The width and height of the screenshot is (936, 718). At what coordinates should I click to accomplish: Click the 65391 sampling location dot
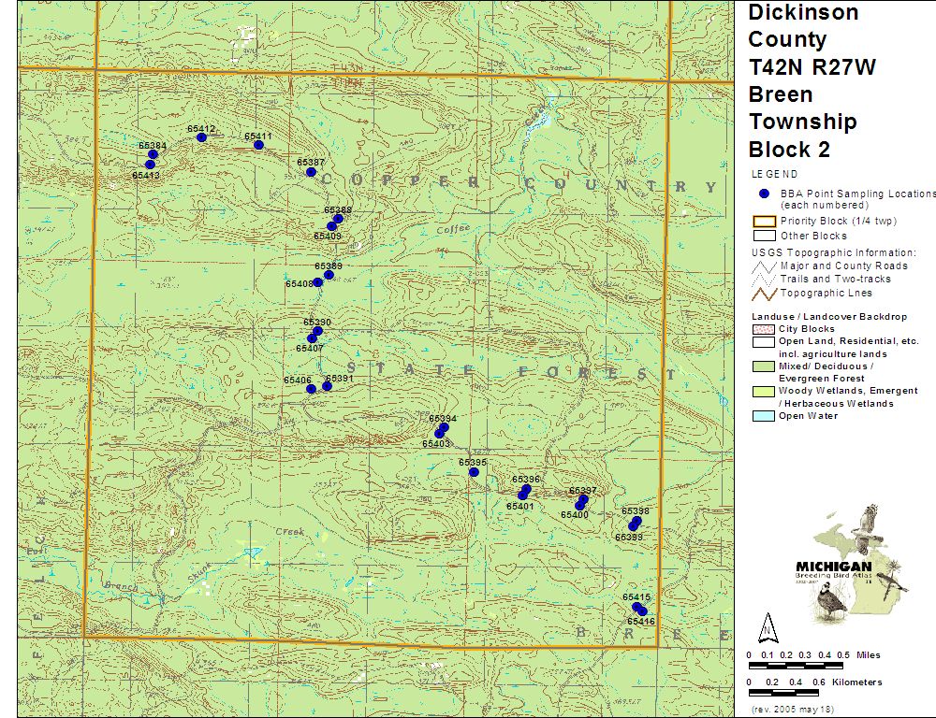pyautogui.click(x=327, y=386)
